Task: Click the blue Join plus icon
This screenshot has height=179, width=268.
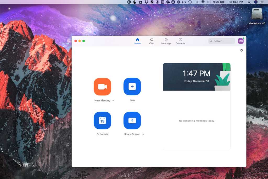Action: pos(132,86)
